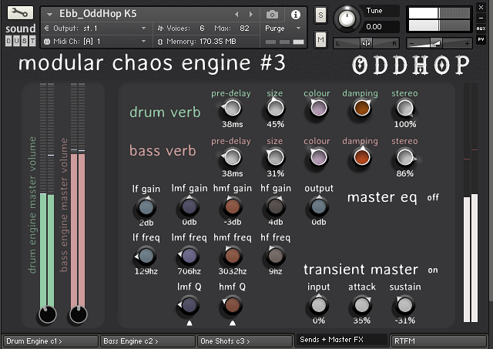This screenshot has height=349, width=493.
Task: Expand the instrument name dropdown arrow
Action: (x=49, y=14)
